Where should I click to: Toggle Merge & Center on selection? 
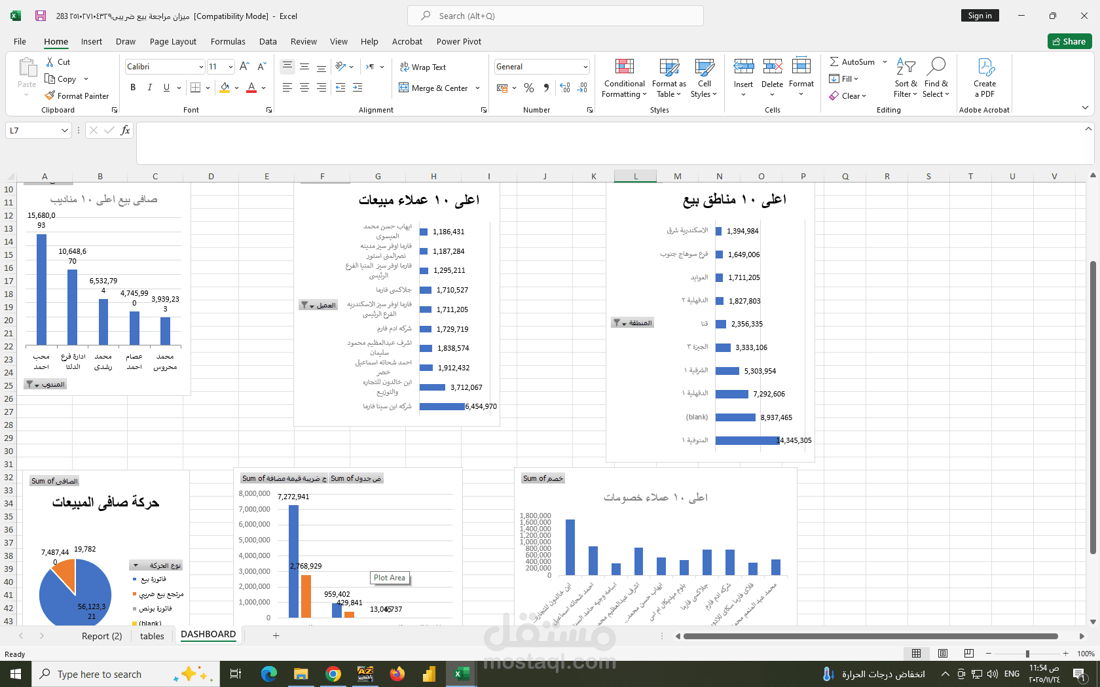[433, 88]
